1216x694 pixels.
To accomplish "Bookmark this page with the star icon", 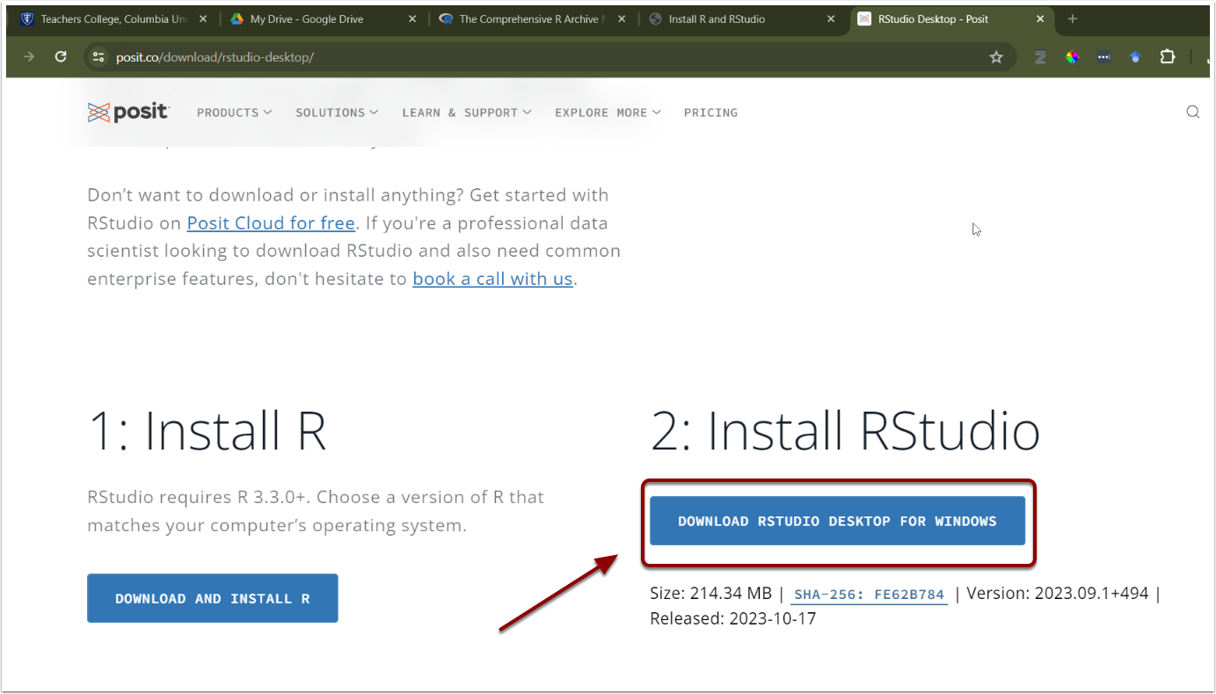I will (x=996, y=57).
